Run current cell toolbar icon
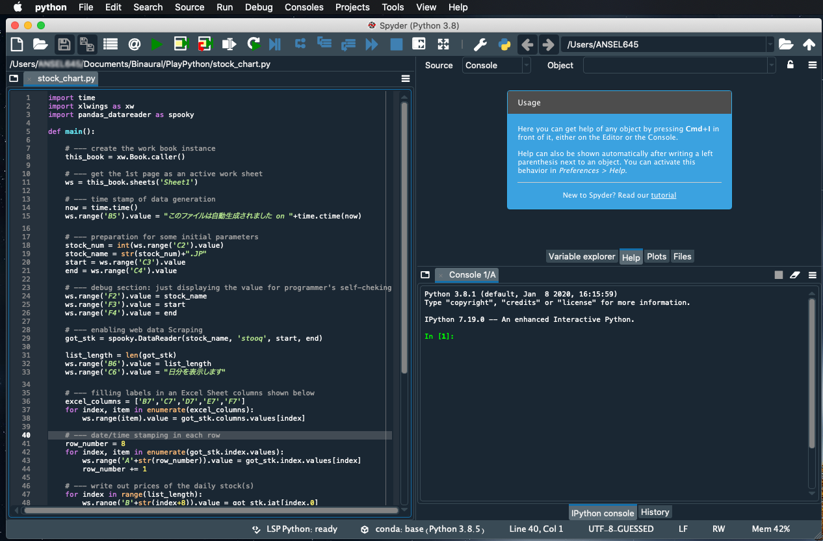Viewport: 823px width, 541px height. coord(181,44)
